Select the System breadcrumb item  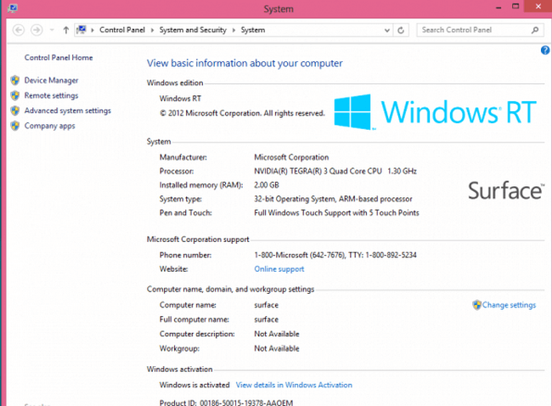point(253,30)
